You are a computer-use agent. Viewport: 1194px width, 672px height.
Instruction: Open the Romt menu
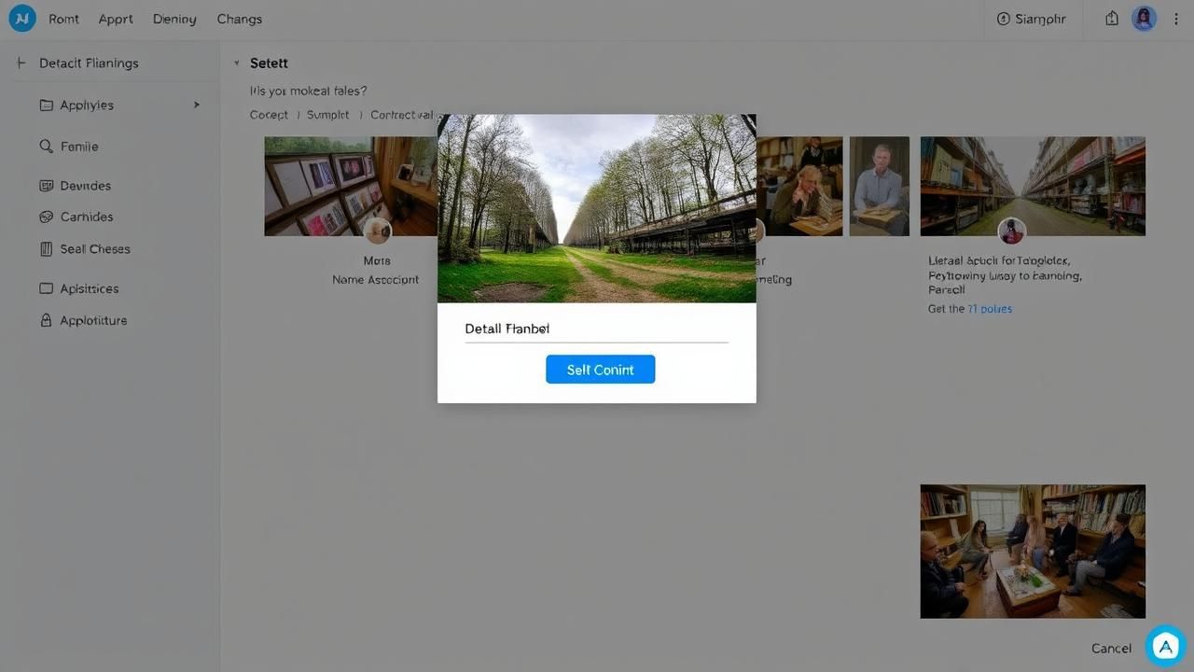(x=63, y=19)
